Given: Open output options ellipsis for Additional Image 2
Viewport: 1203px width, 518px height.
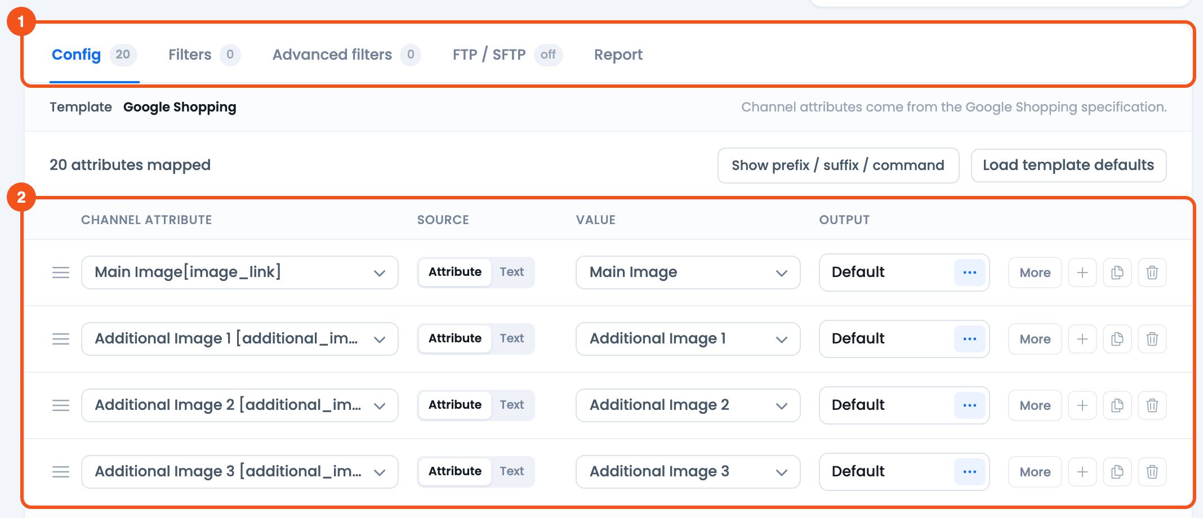Looking at the screenshot, I should pyautogui.click(x=970, y=405).
